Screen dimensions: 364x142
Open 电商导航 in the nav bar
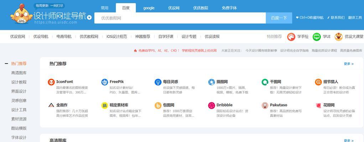click(64, 37)
